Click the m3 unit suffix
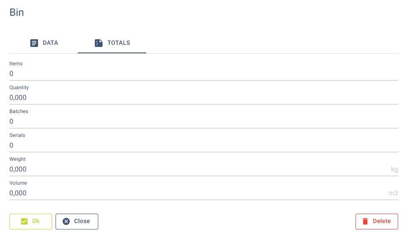411x238 pixels. point(393,193)
